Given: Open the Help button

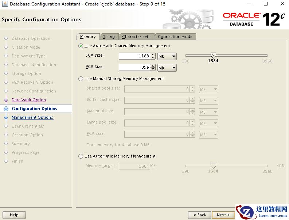Looking at the screenshot, I should 14,215.
